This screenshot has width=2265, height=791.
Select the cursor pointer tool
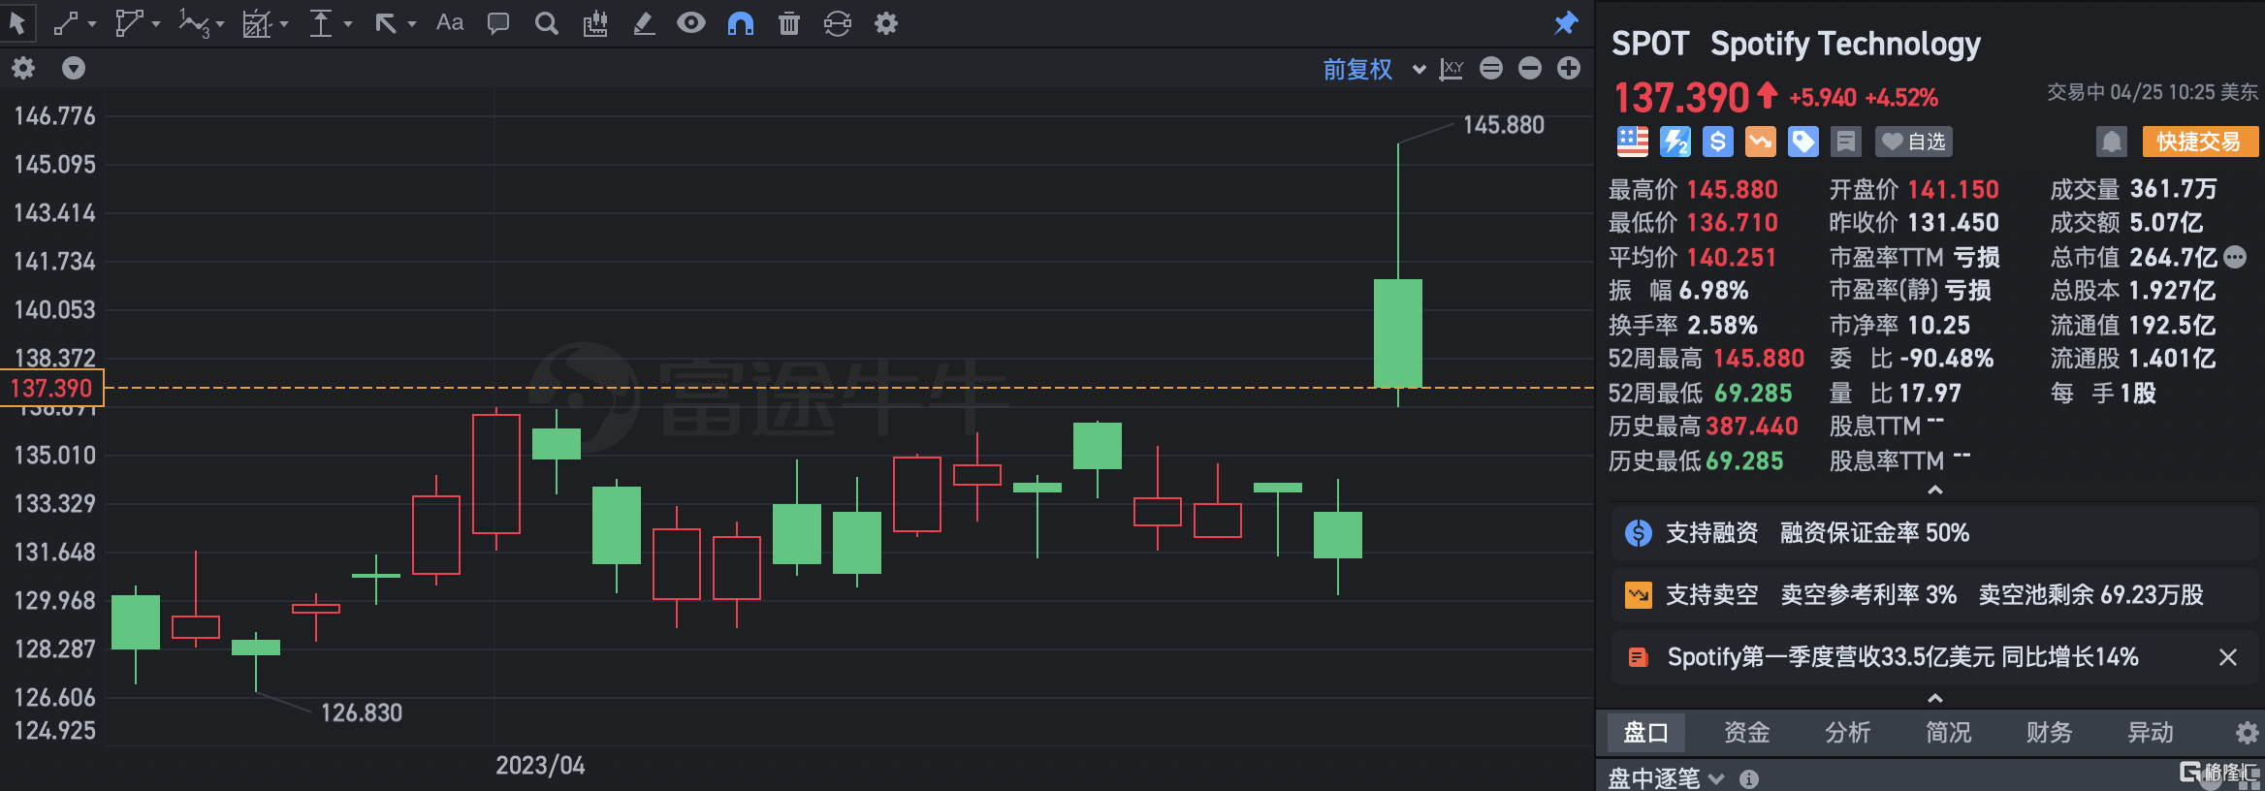pos(17,23)
